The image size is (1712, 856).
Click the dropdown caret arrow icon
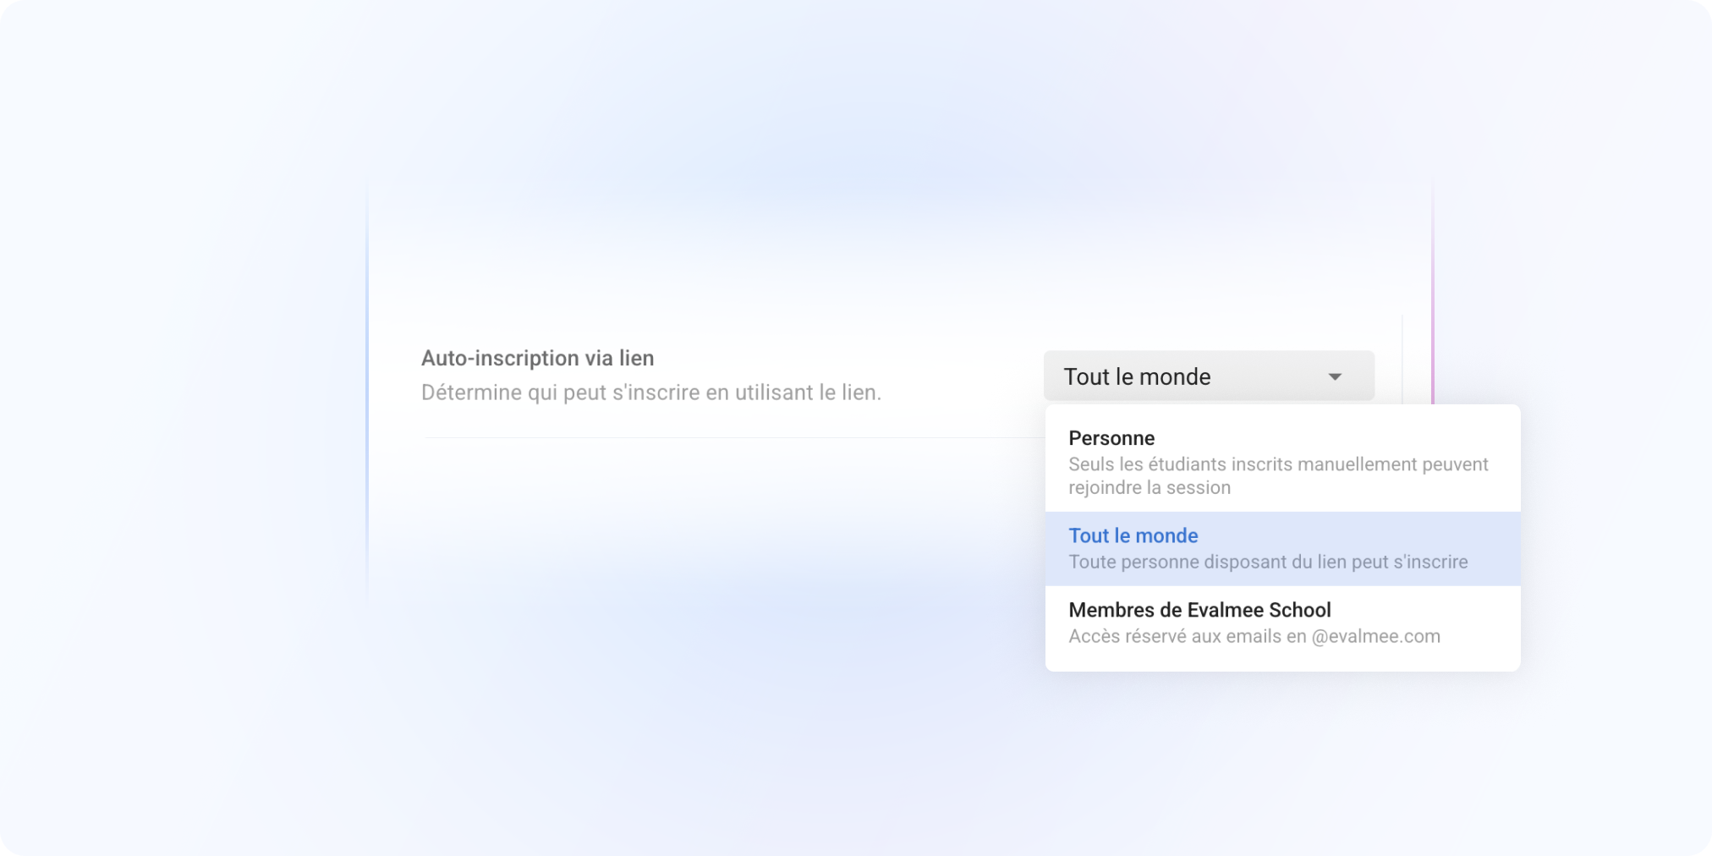pyautogui.click(x=1335, y=376)
